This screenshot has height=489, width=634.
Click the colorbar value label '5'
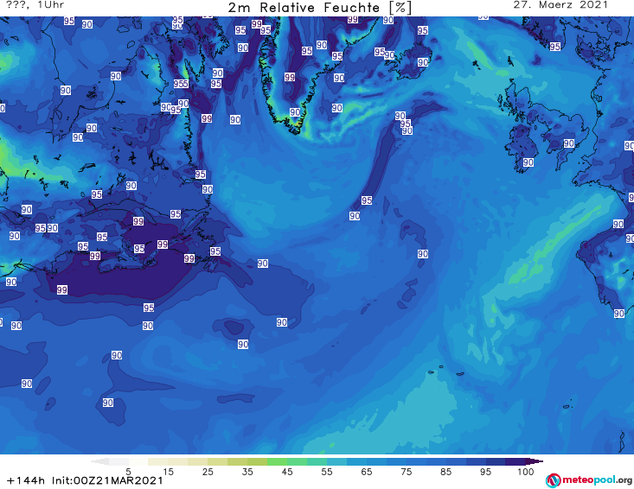coord(128,472)
